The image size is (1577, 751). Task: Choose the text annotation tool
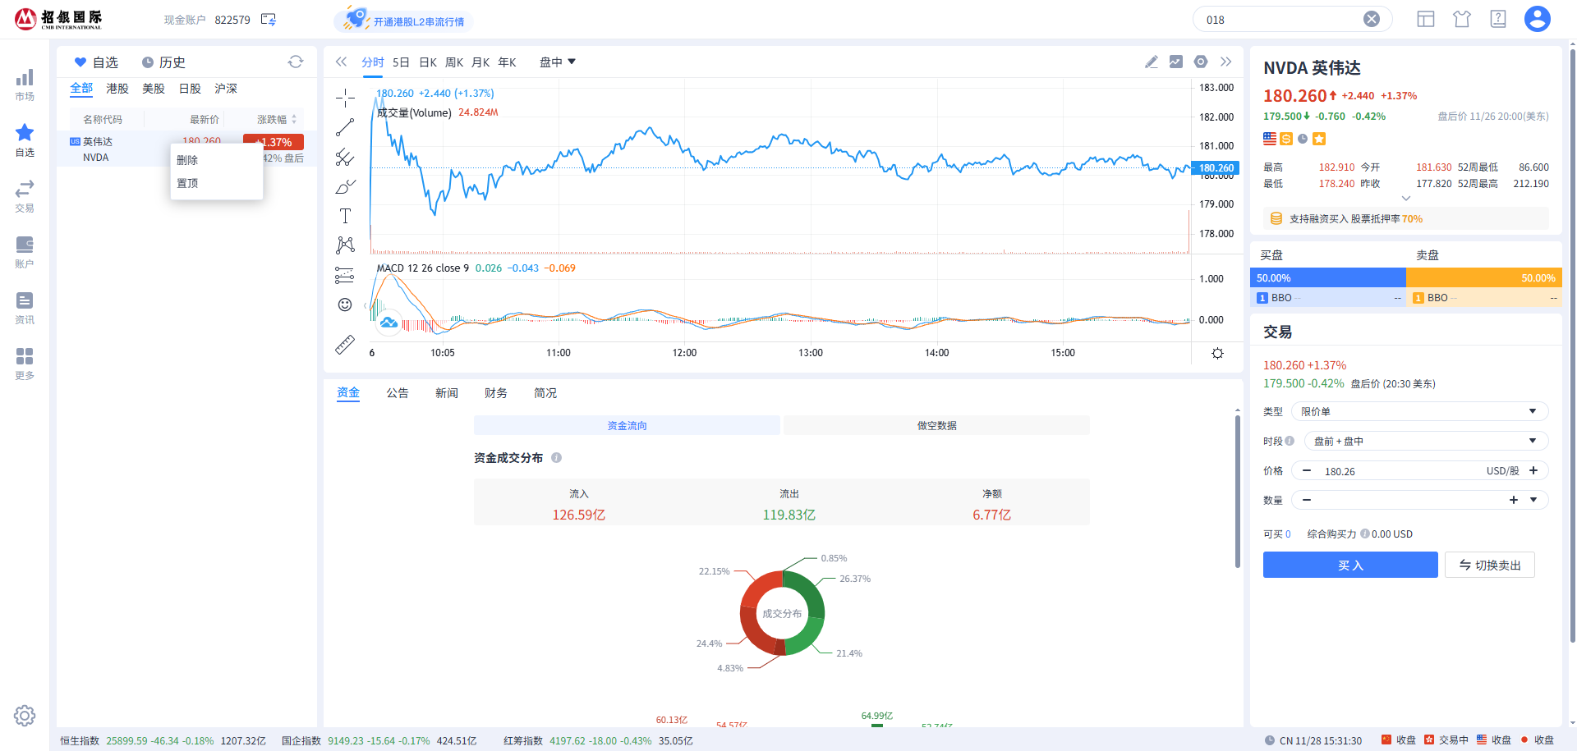coord(345,216)
